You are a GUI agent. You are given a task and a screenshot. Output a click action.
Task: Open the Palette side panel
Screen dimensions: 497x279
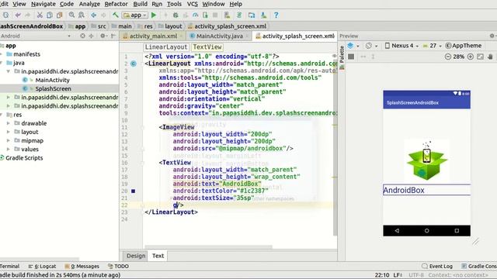[x=342, y=57]
